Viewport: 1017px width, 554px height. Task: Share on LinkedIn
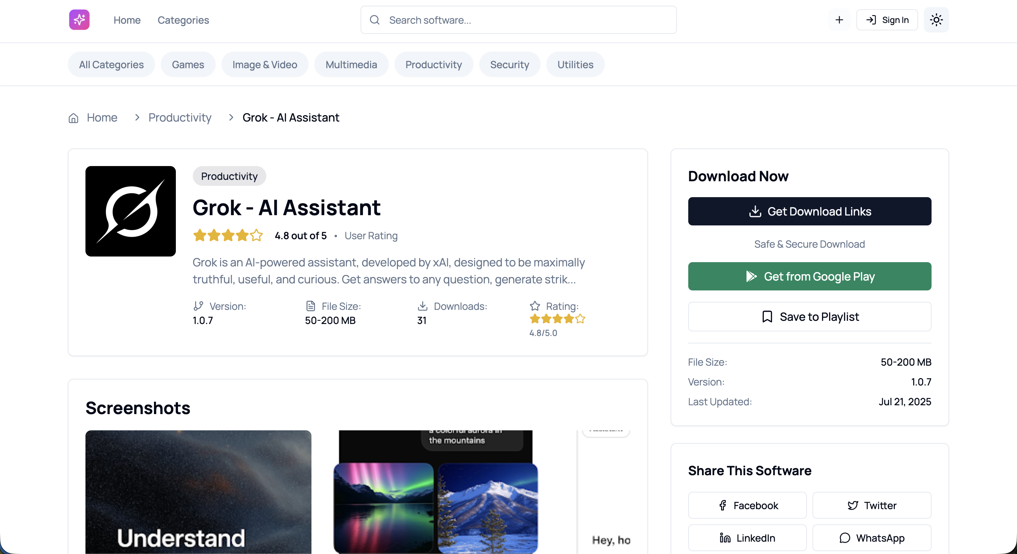click(x=747, y=538)
